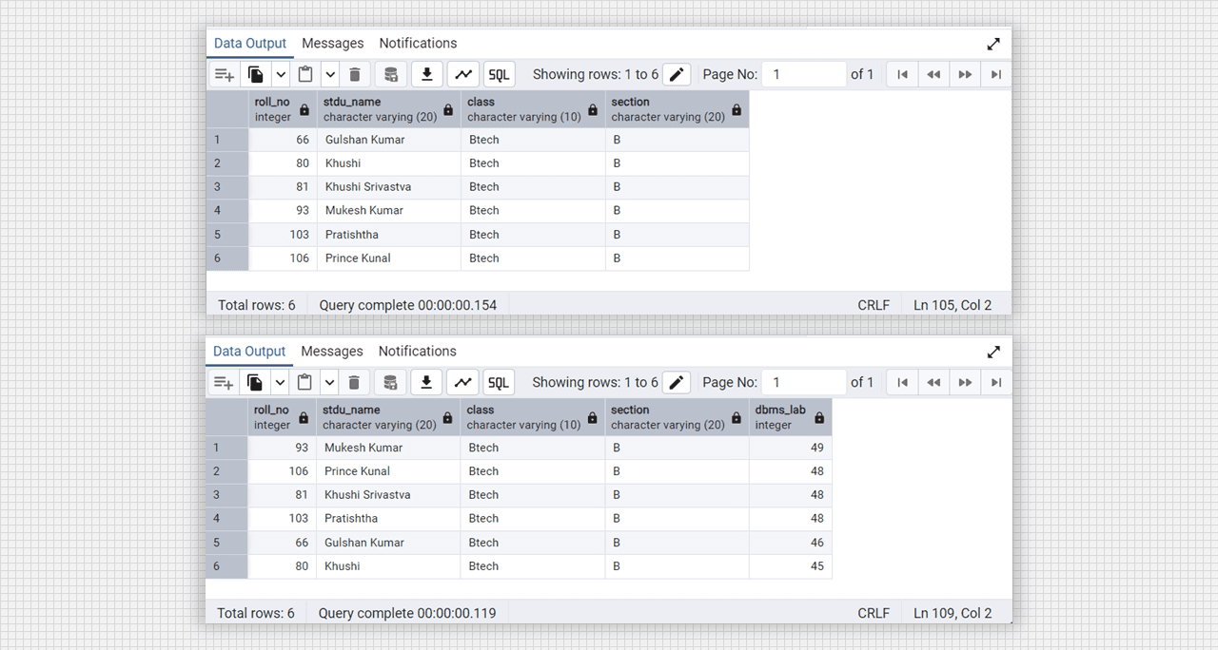Click Delete trash icon in top panel
This screenshot has width=1218, height=650.
355,74
